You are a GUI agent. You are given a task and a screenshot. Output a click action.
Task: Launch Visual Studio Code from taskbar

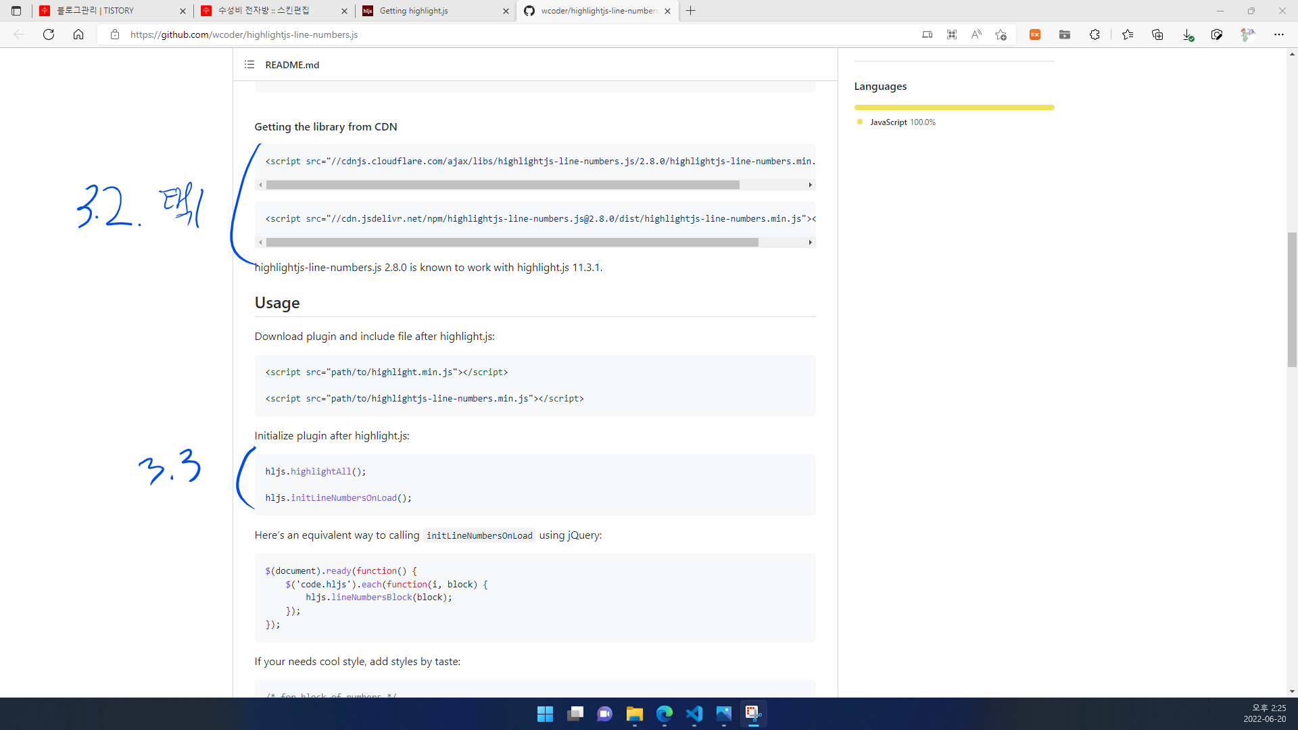point(694,714)
